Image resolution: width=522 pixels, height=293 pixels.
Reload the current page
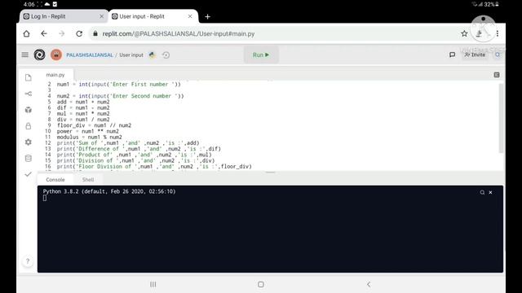pos(79,34)
